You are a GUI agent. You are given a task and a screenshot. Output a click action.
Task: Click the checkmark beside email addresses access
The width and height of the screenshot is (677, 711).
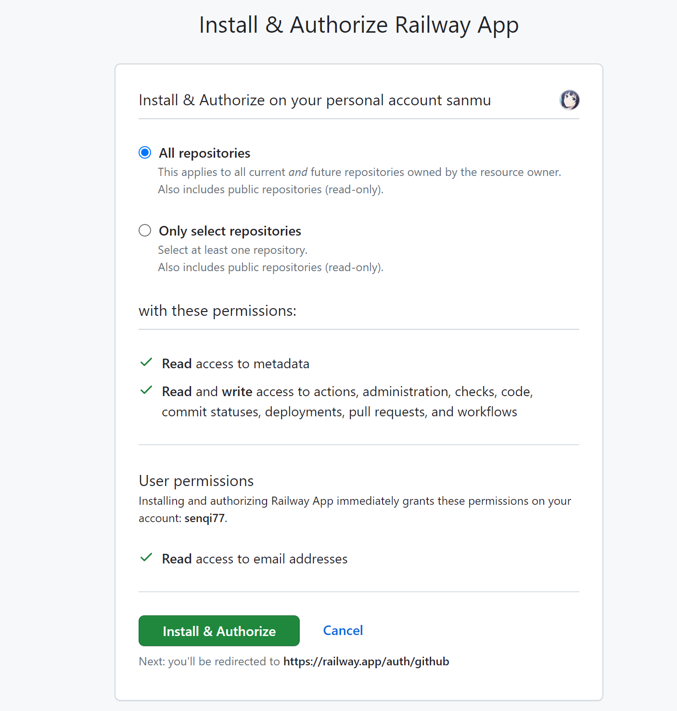click(x=146, y=558)
